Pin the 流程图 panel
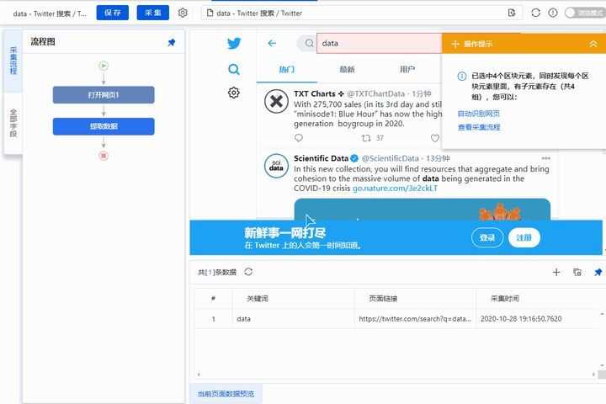606x404 pixels. (172, 43)
